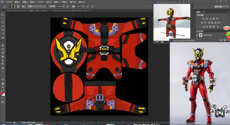Open the 图层(L) menu

[33, 2]
